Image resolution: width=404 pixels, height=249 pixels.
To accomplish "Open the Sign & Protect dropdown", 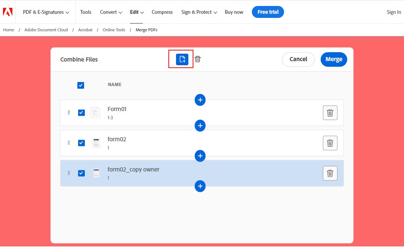I will tap(199, 12).
